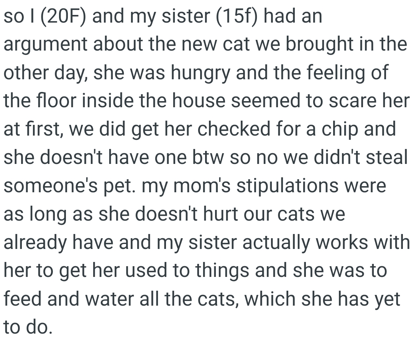
Task: Click the "(15f)" sister age tag
Action: tap(236, 16)
